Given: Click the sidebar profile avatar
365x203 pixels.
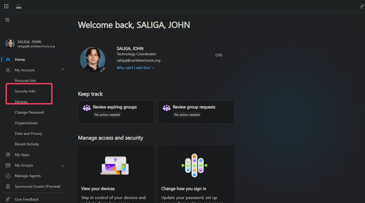Looking at the screenshot, I should [x=10, y=43].
